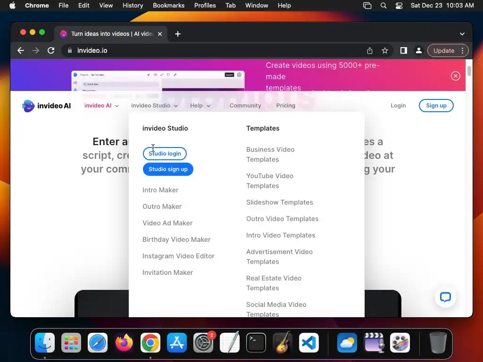Toggle Chrome side panel
This screenshot has width=483, height=362.
[404, 50]
